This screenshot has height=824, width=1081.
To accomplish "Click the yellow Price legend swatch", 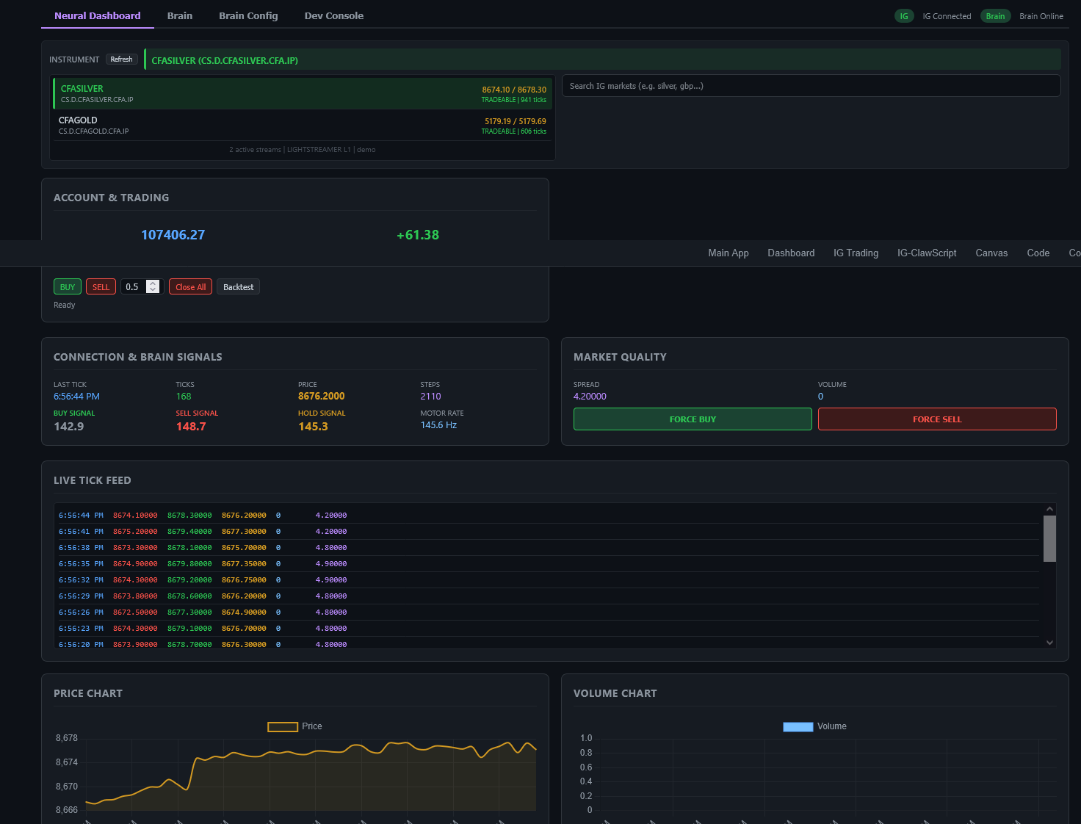I will [282, 726].
